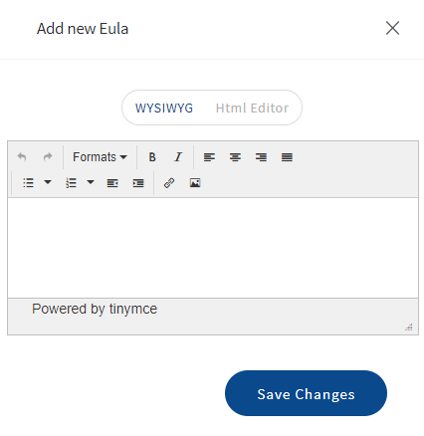This screenshot has height=436, width=424.
Task: Click the redo arrow icon
Action: coord(48,157)
